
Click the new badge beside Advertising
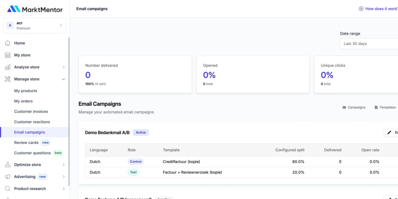click(42, 177)
